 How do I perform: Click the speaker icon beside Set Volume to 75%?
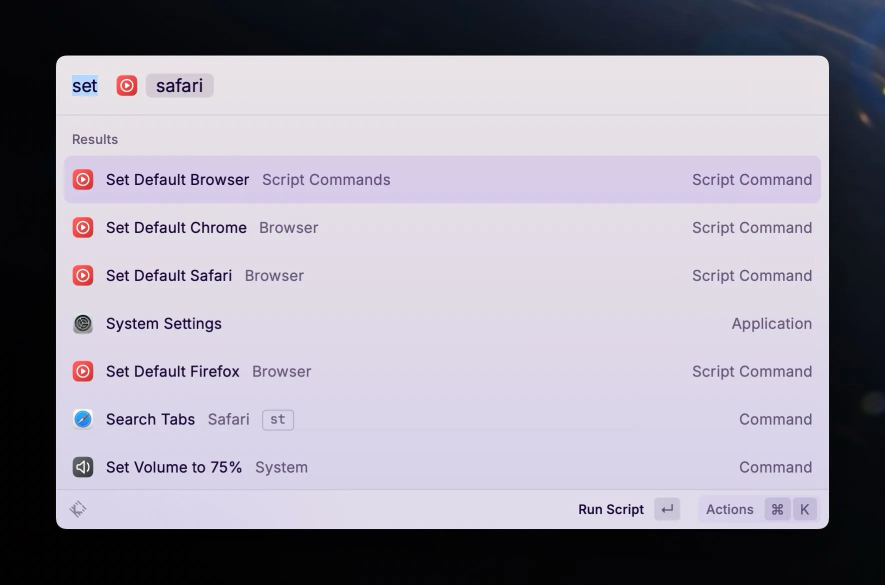[x=83, y=467]
